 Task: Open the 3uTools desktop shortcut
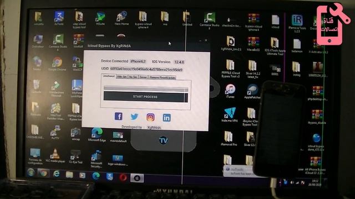point(59,18)
